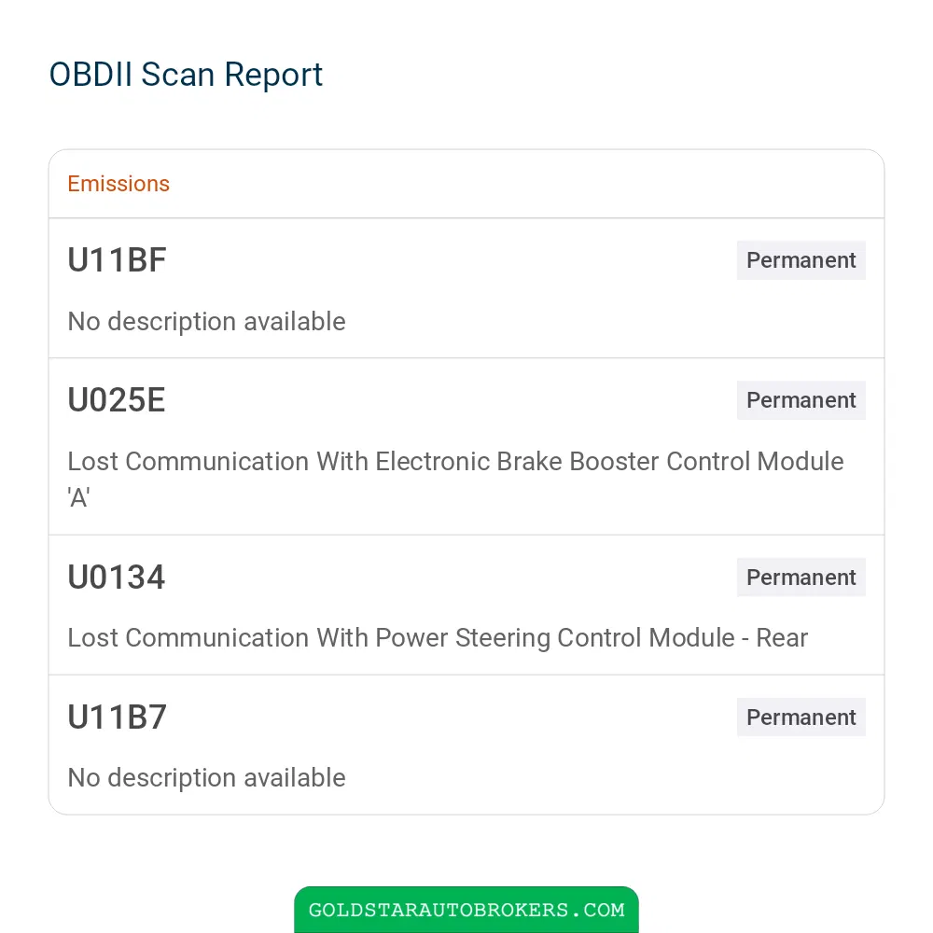Click the U025E row's 'A' text line
Image resolution: width=933 pixels, height=933 pixels.
(78, 497)
